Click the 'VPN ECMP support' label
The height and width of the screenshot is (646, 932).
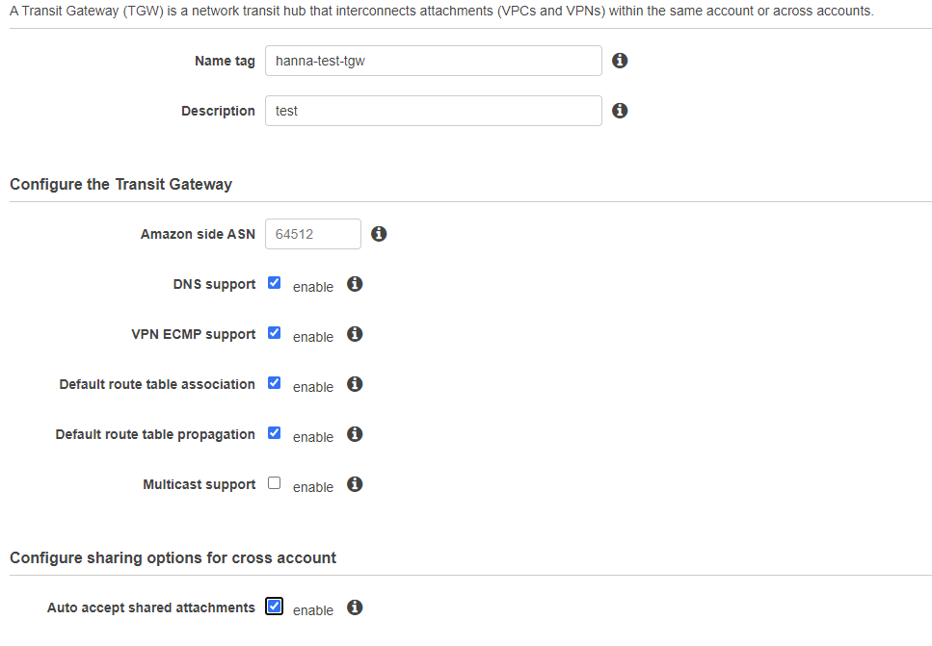click(x=193, y=334)
